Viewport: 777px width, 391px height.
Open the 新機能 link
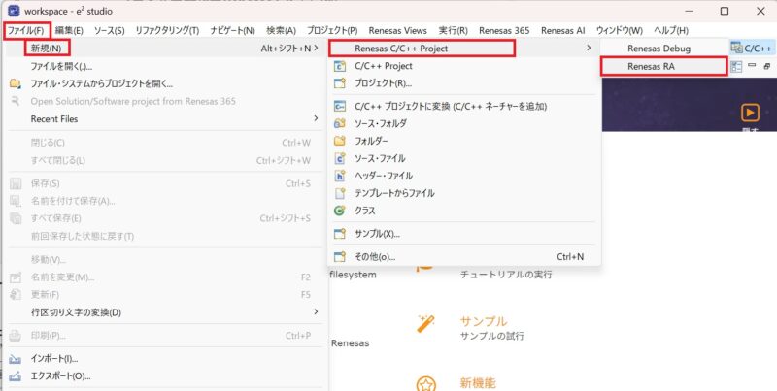[x=478, y=383]
